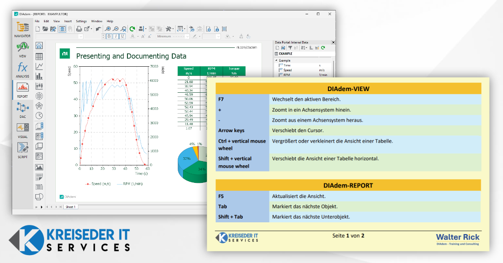Open the Insert menu
The width and height of the screenshot is (503, 263).
(68, 21)
